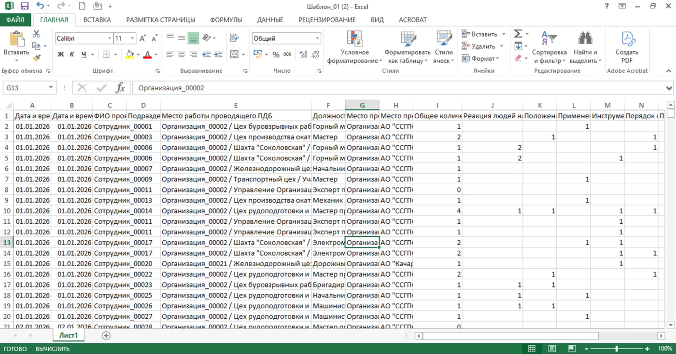Expand the formula bar
Viewport: 676px width, 354px height.
(669, 88)
